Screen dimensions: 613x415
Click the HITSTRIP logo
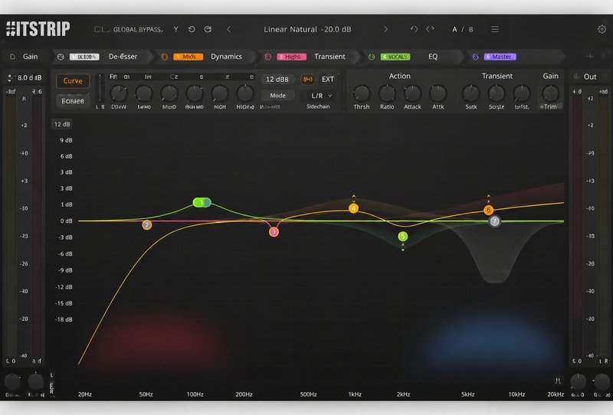tap(38, 29)
